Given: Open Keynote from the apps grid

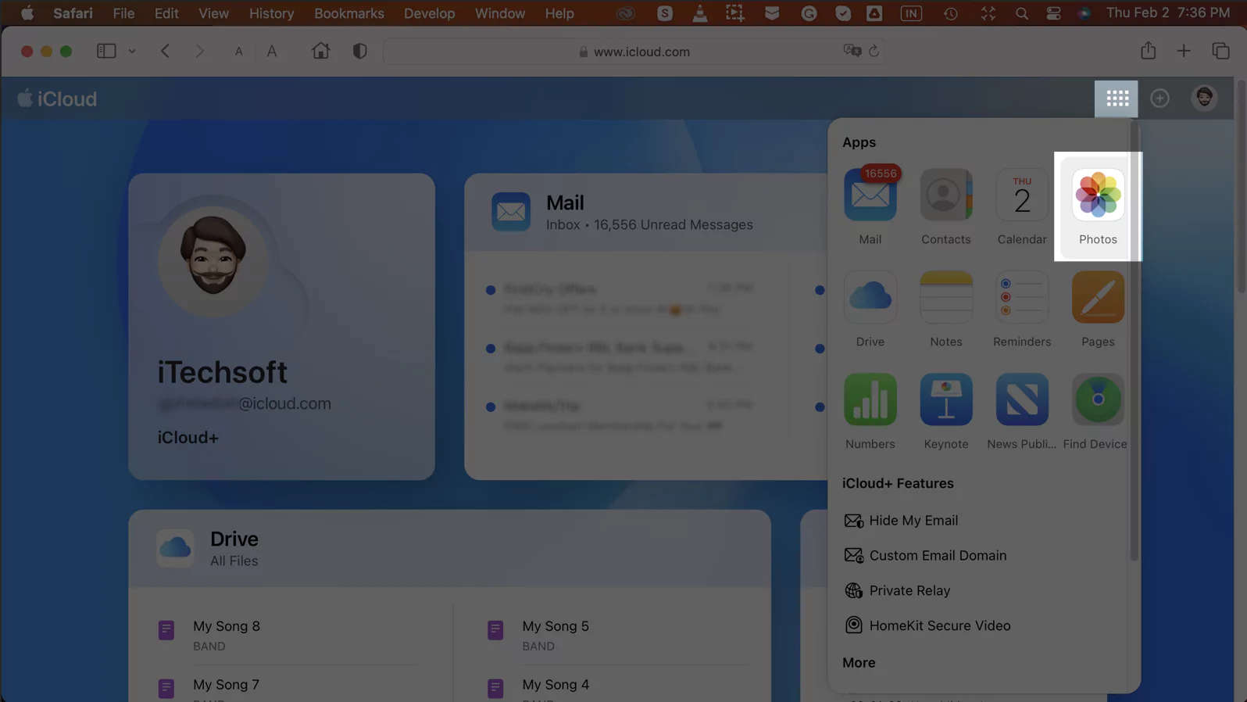Looking at the screenshot, I should pyautogui.click(x=945, y=399).
